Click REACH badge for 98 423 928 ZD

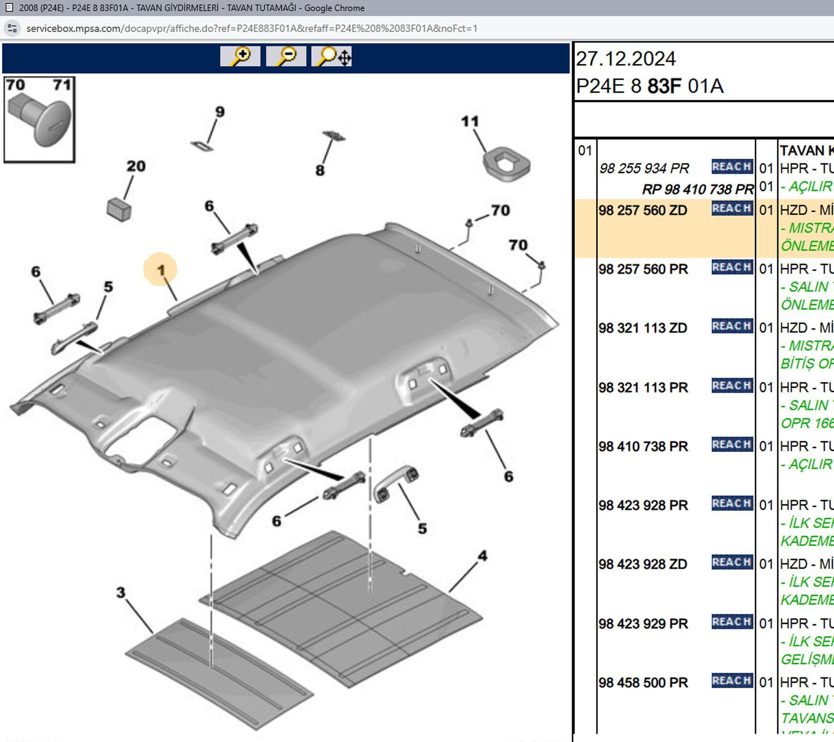tap(732, 563)
